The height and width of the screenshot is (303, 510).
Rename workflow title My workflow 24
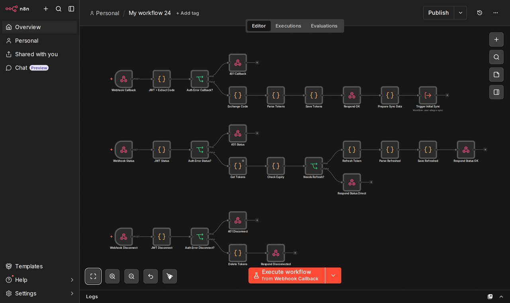[x=150, y=13]
